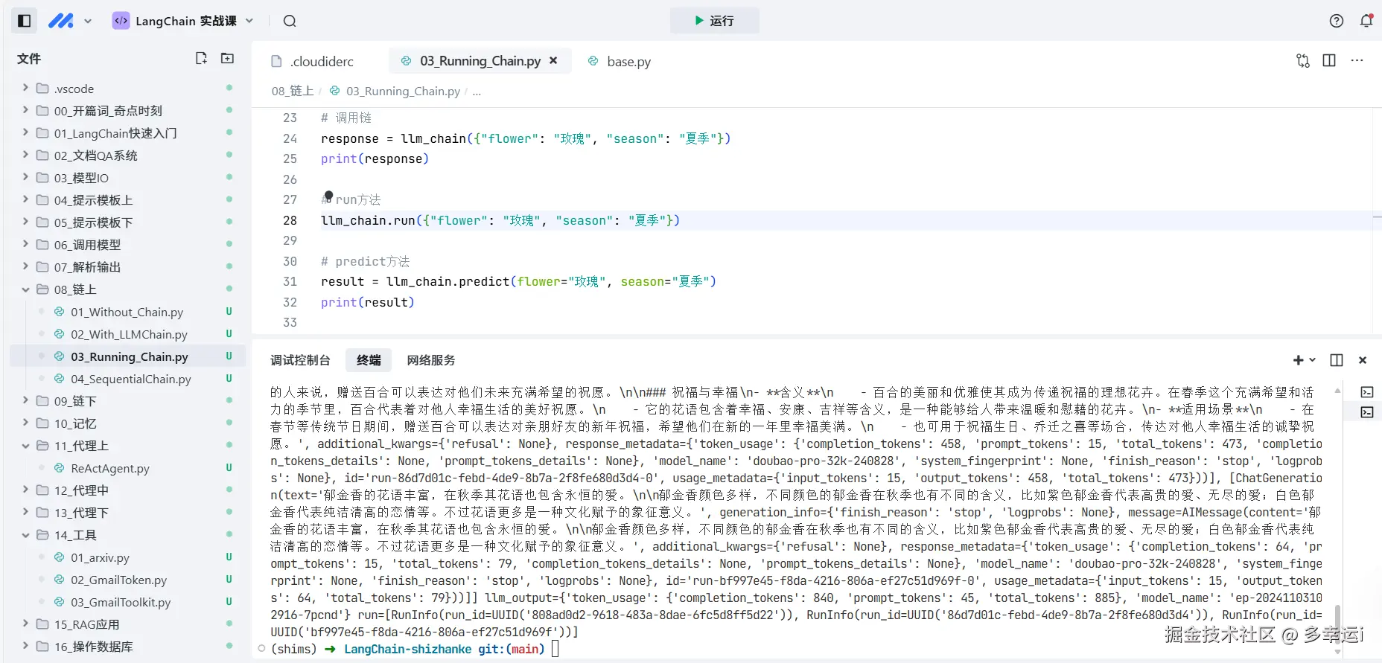Click the lightbulb icon on line 27
This screenshot has width=1382, height=663.
tap(328, 196)
